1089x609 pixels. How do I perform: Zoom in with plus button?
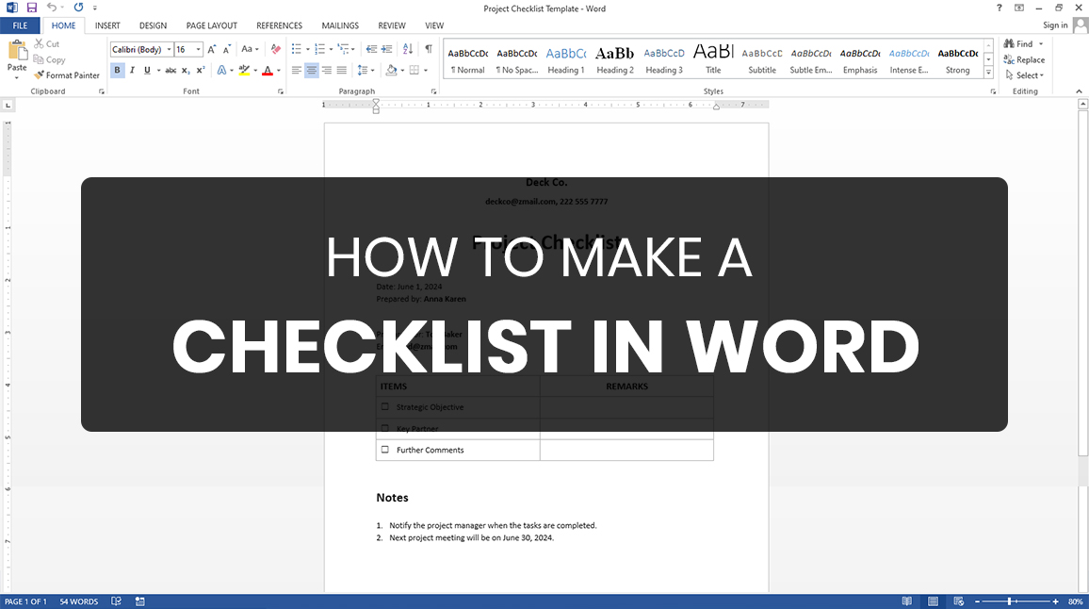click(1056, 601)
